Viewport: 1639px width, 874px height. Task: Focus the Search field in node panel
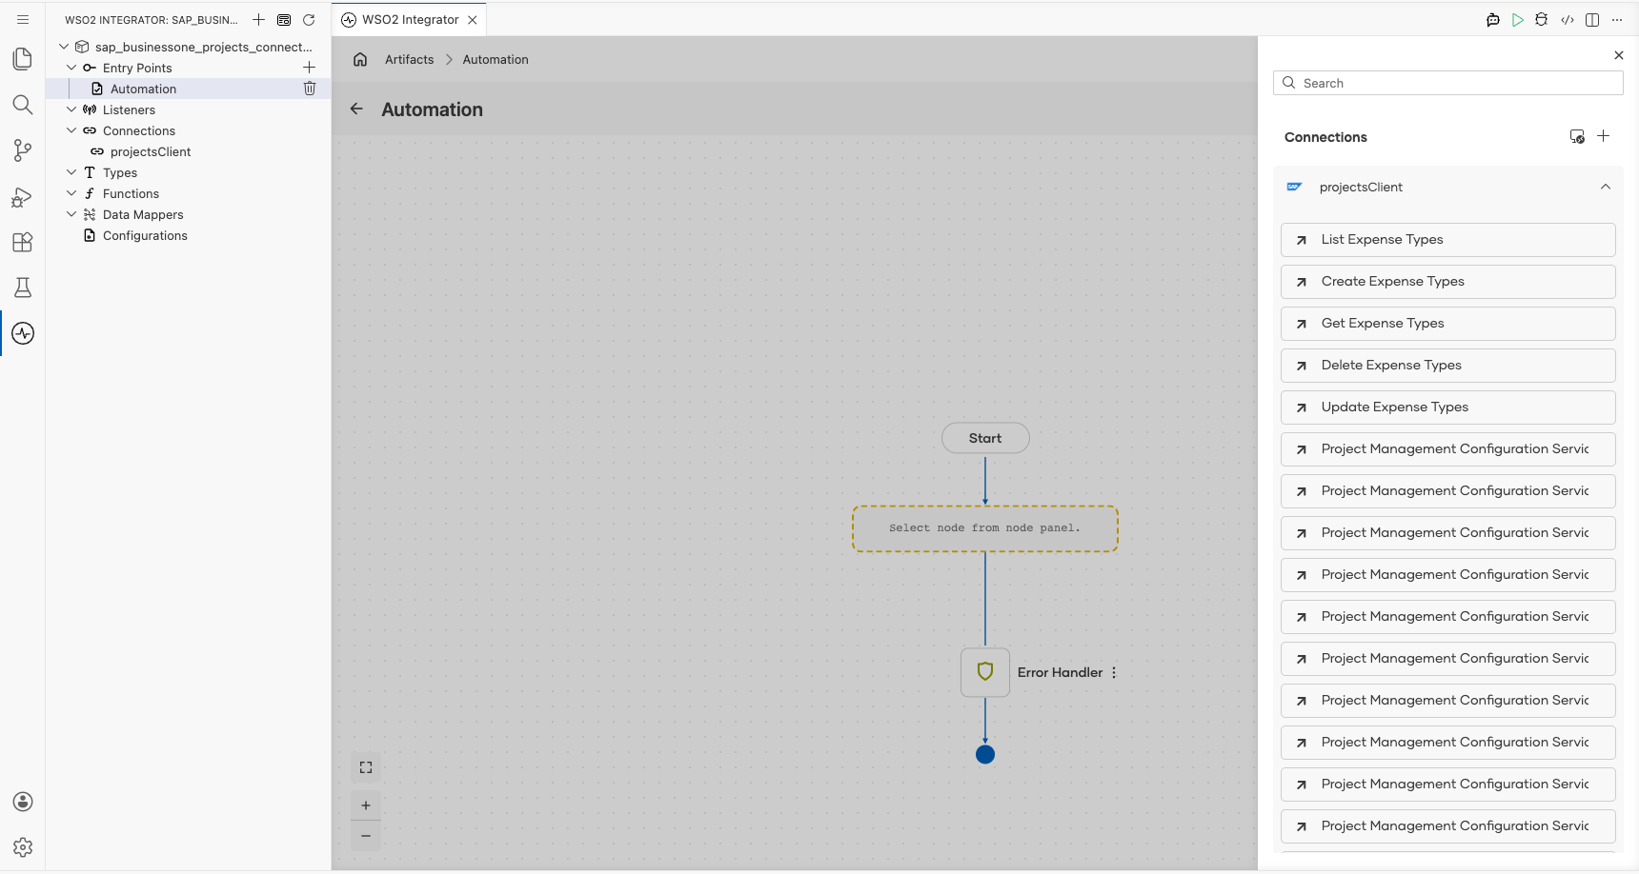tap(1448, 83)
